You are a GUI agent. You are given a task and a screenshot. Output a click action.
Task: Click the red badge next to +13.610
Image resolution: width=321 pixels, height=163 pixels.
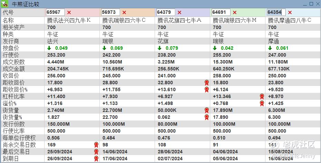tap(207, 90)
